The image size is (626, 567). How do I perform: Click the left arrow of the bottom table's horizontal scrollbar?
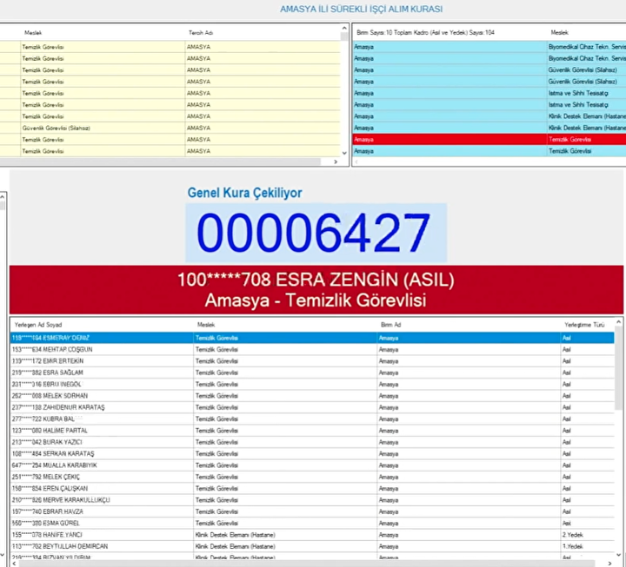(x=15, y=564)
